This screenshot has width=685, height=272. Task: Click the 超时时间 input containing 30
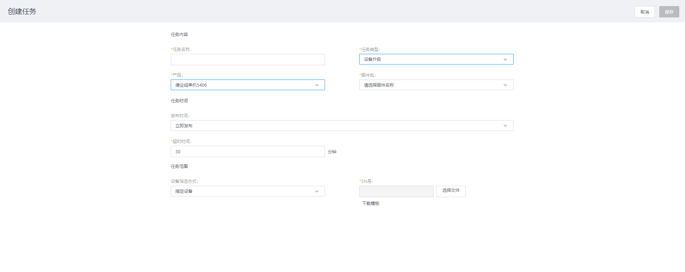tap(247, 152)
